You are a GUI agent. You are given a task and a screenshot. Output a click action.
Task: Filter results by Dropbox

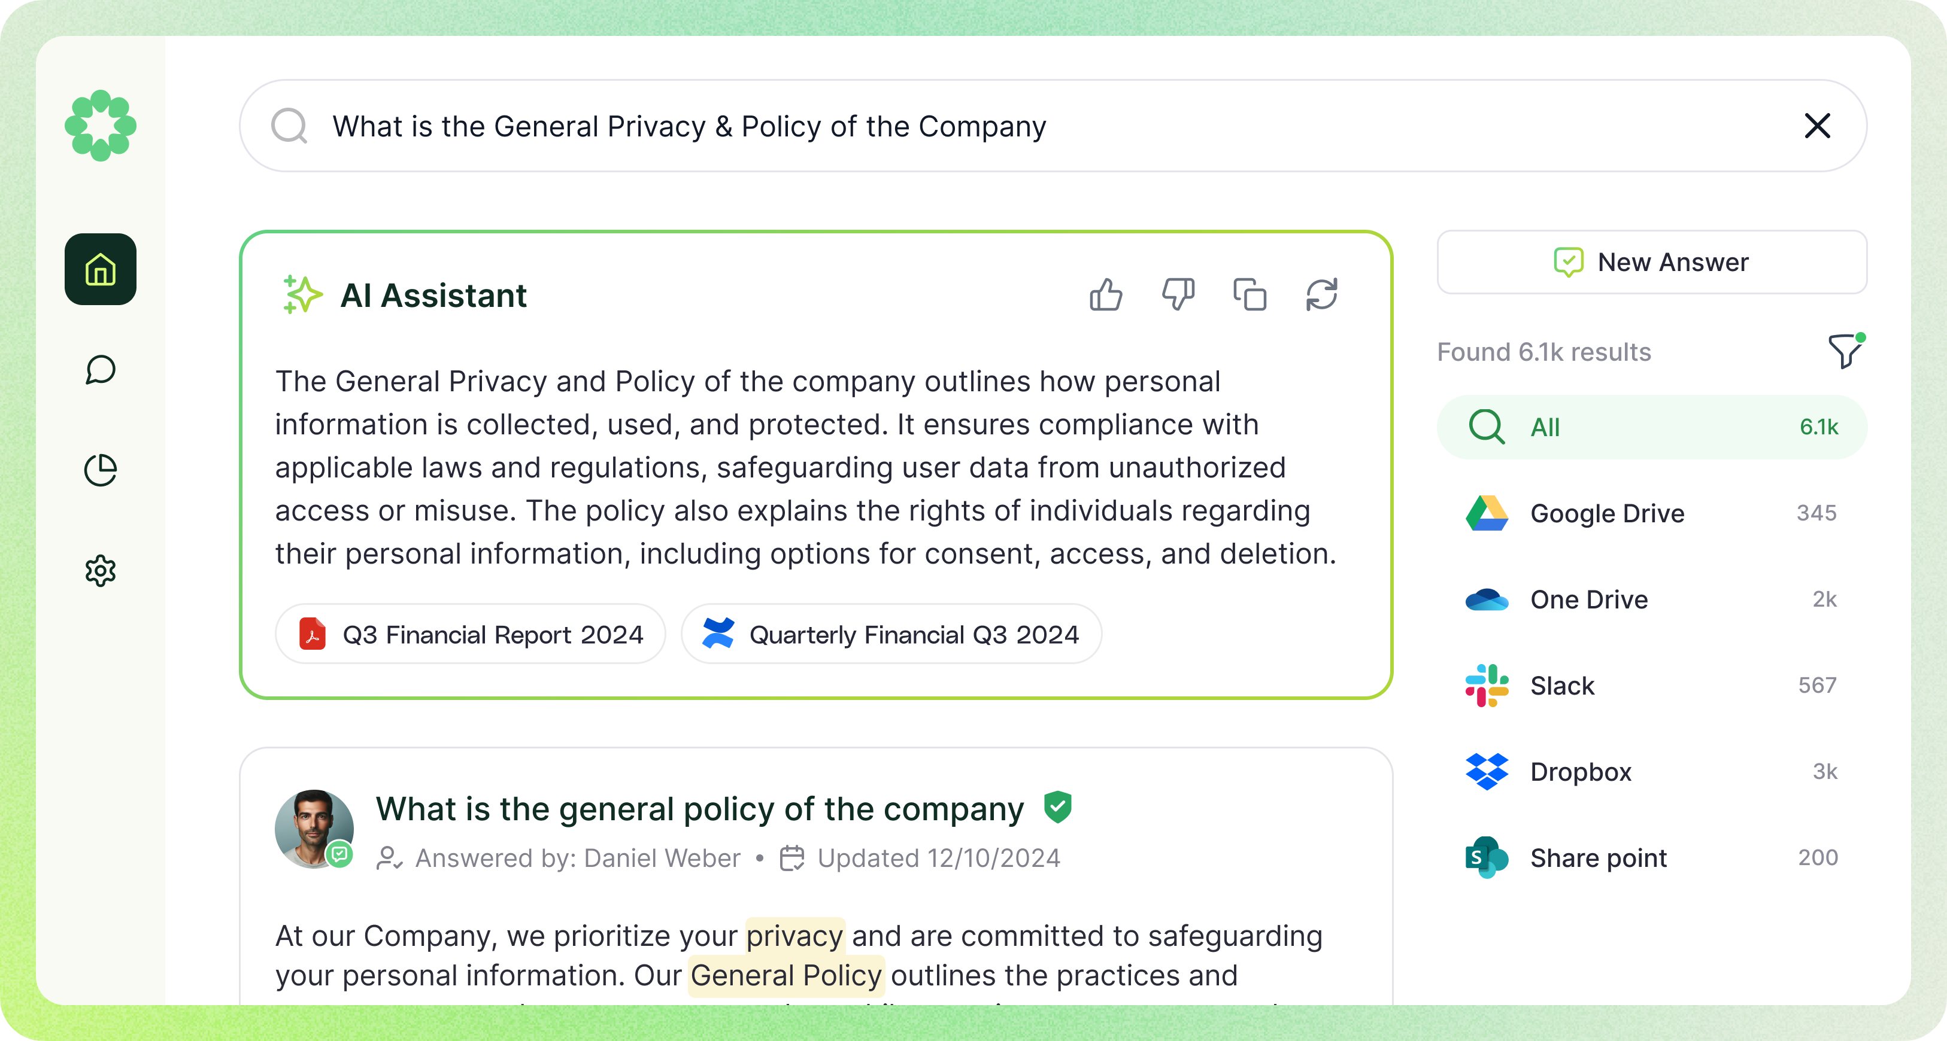tap(1651, 771)
